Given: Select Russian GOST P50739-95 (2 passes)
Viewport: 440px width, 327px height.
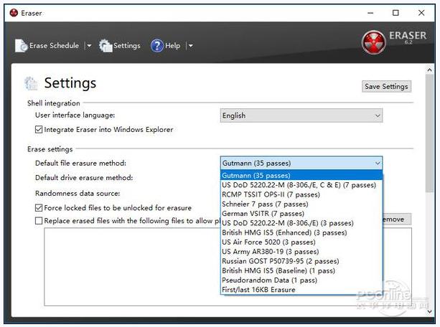Looking at the screenshot, I should [301, 261].
